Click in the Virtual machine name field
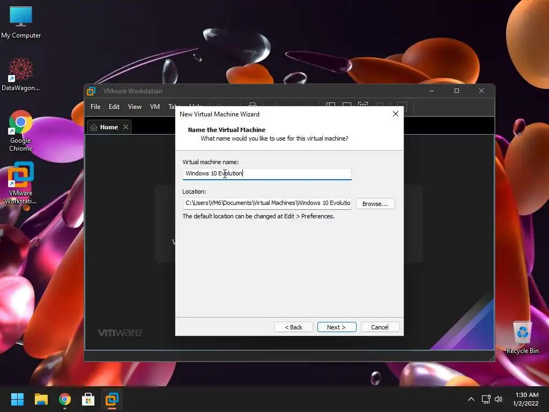 [267, 174]
